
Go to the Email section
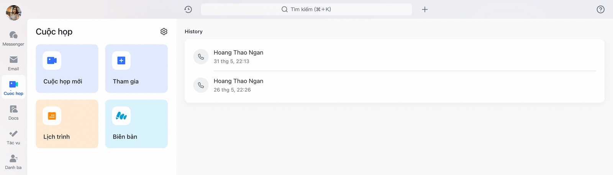click(13, 63)
